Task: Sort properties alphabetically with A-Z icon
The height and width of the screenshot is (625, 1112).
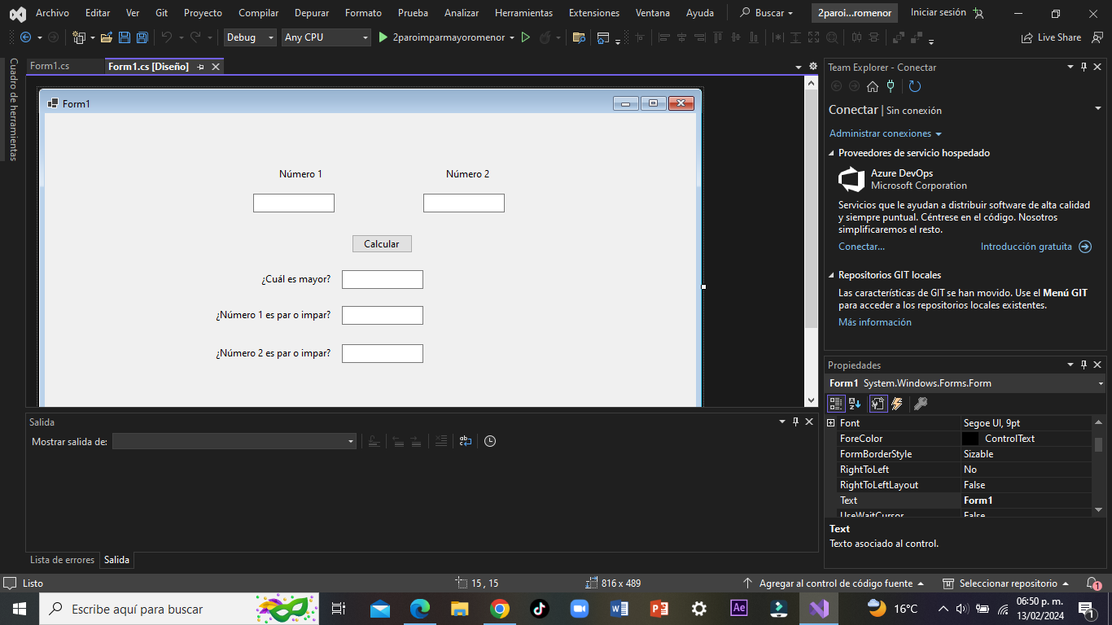Action: 855,404
